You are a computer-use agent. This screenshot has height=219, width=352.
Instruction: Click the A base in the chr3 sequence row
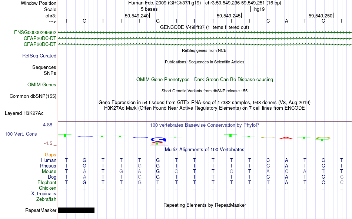pos(286,21)
